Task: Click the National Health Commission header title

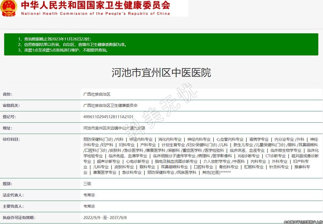Action: 95,8
